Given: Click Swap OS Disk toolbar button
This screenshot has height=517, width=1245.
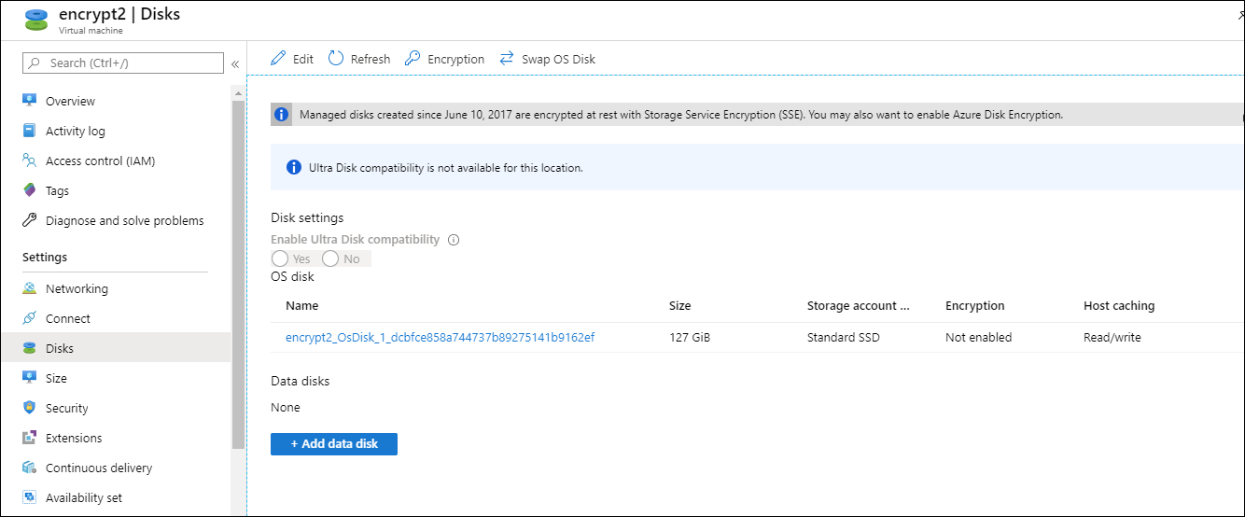Looking at the screenshot, I should [x=547, y=59].
